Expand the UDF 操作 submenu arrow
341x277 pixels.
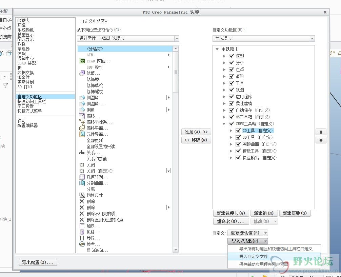pos(169,67)
